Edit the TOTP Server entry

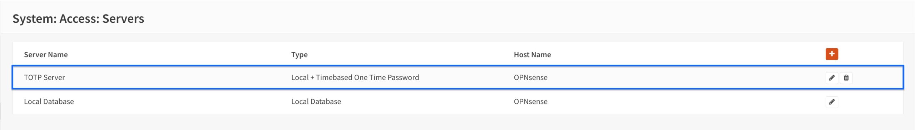pyautogui.click(x=832, y=78)
